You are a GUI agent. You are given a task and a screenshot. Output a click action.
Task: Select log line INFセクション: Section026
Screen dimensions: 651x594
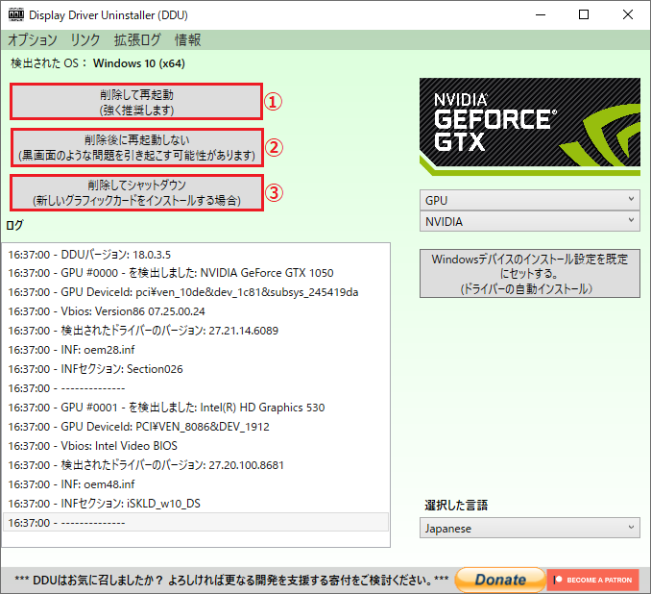point(196,369)
